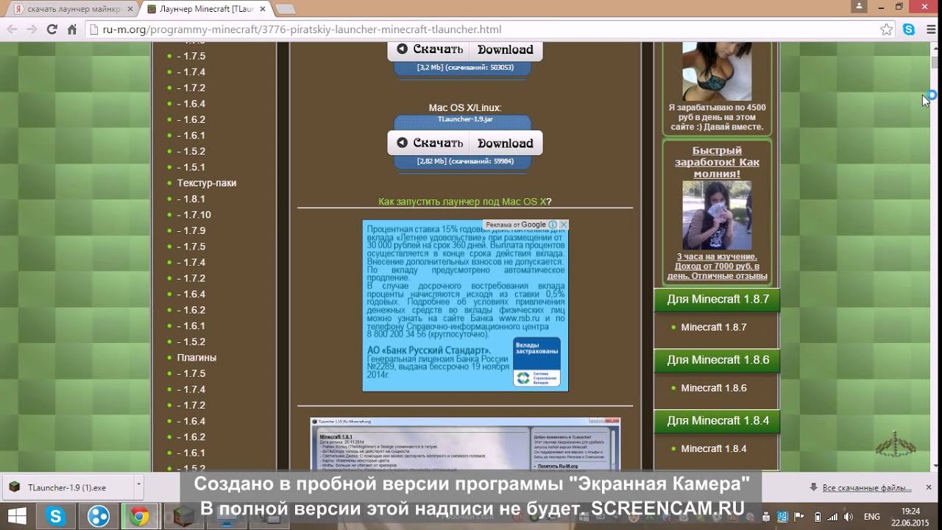The height and width of the screenshot is (530, 942).
Task: Select texture packs version 1.7.10
Action: coord(194,215)
